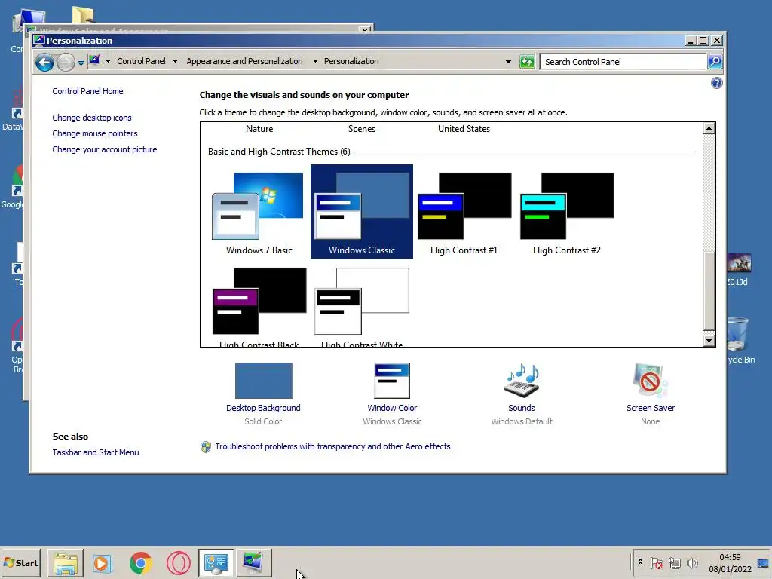Show hidden system tray icons

coord(640,562)
